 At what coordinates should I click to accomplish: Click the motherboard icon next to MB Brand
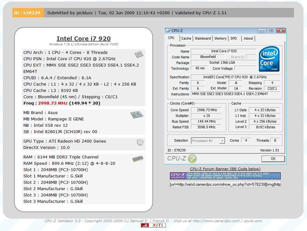pyautogui.click(x=137, y=115)
